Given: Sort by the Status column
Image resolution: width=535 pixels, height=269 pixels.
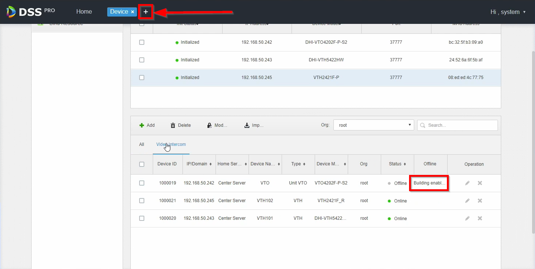Looking at the screenshot, I should click(397, 164).
